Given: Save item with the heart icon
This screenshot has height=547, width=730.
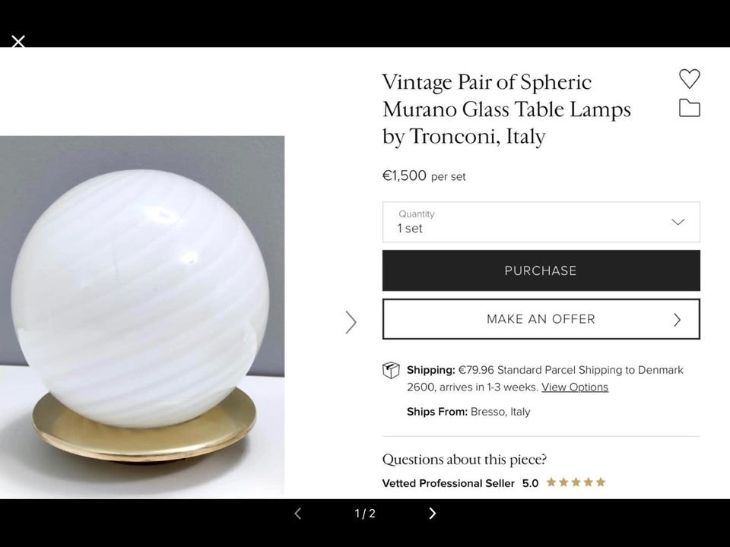Looking at the screenshot, I should tap(690, 78).
